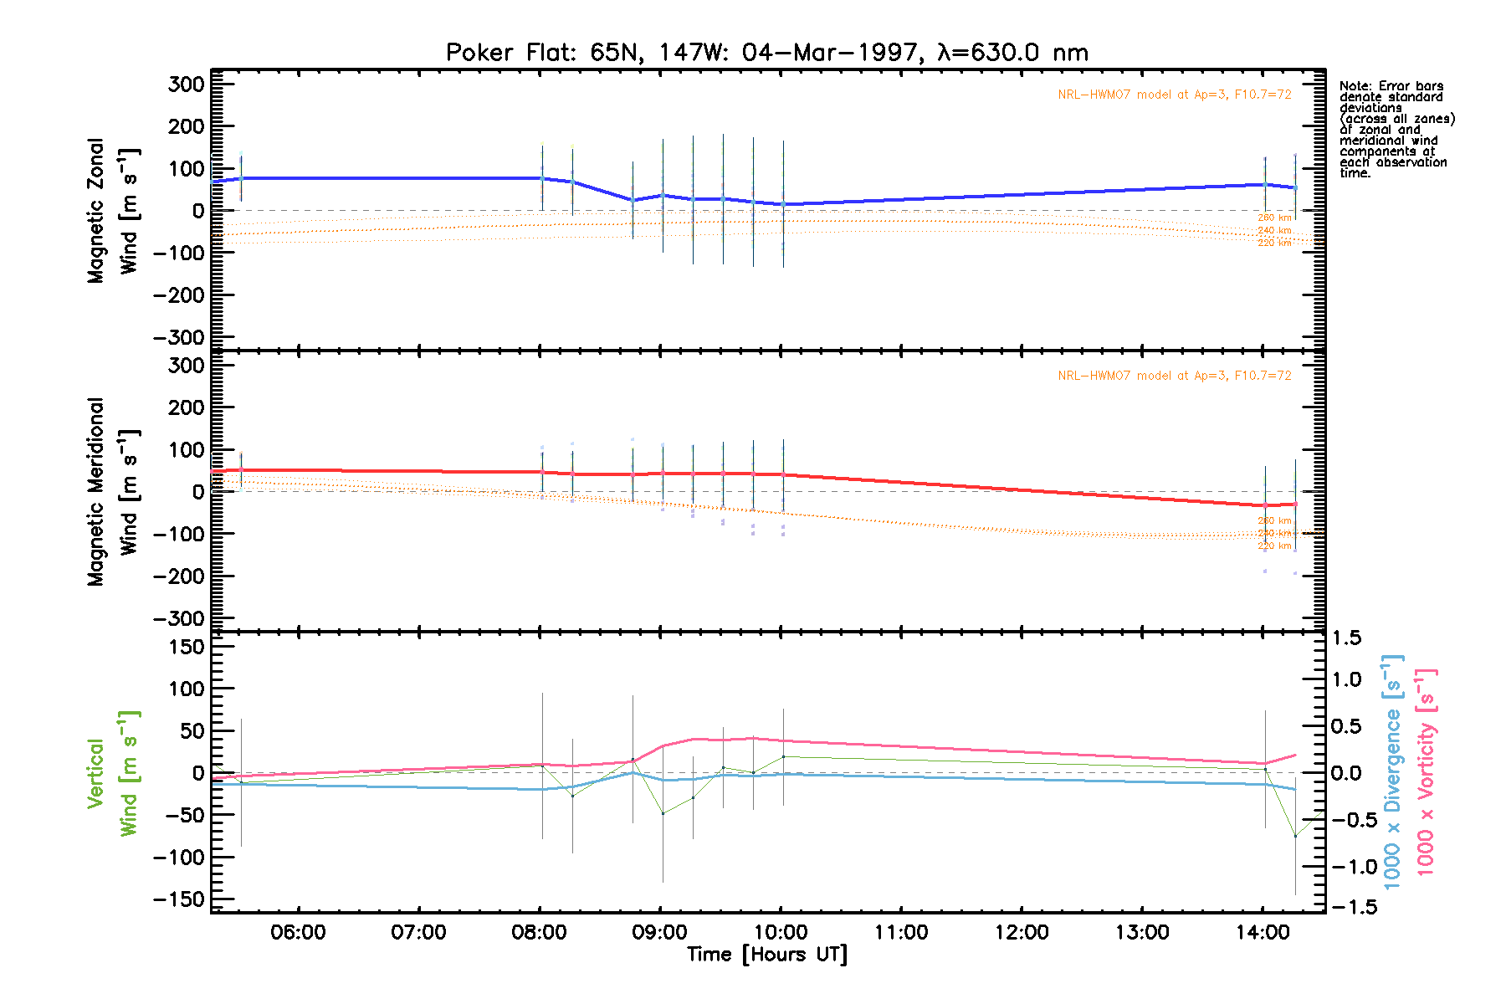Click the pink 1000 x Vorticity label

[1425, 772]
